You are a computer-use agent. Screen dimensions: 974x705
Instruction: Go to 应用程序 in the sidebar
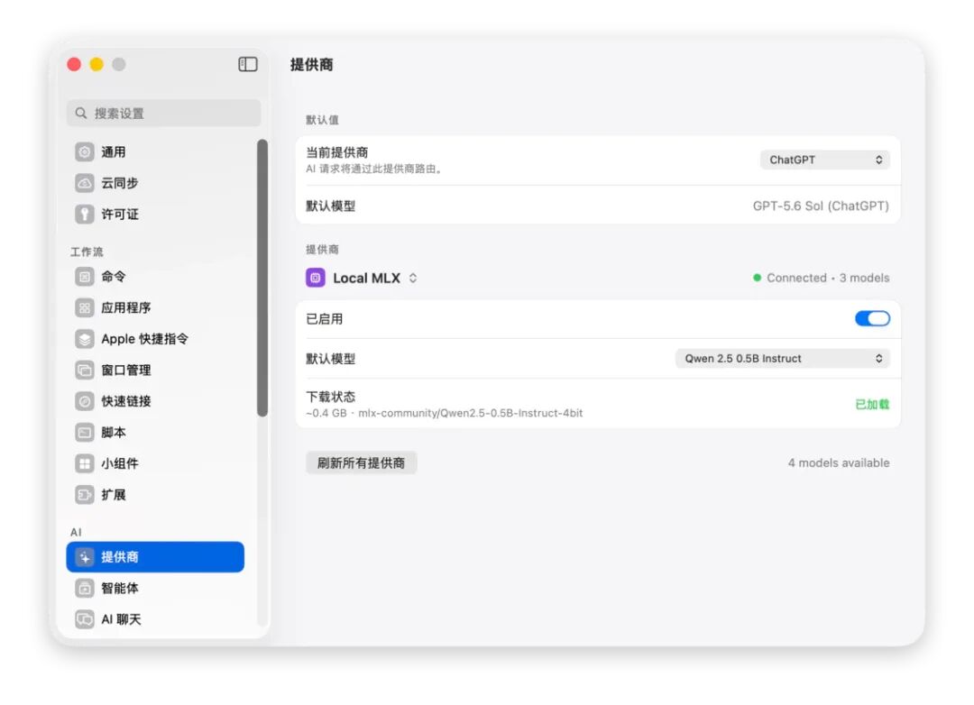(155, 307)
